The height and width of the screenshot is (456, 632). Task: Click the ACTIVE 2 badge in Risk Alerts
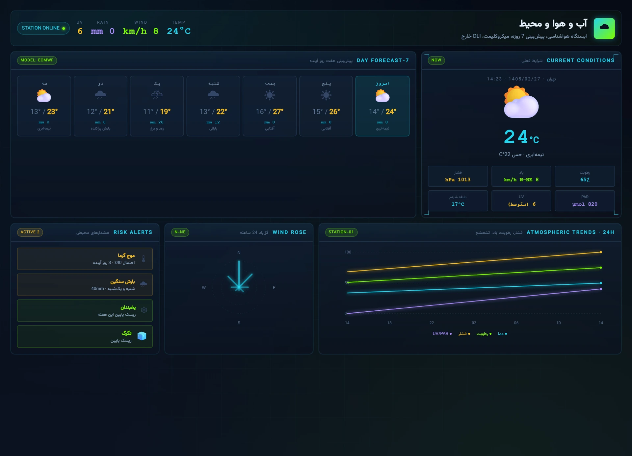tap(30, 232)
